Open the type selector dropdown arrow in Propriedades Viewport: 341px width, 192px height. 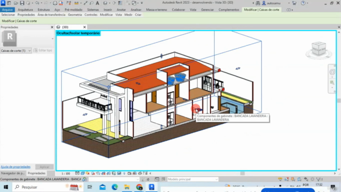coord(52,39)
